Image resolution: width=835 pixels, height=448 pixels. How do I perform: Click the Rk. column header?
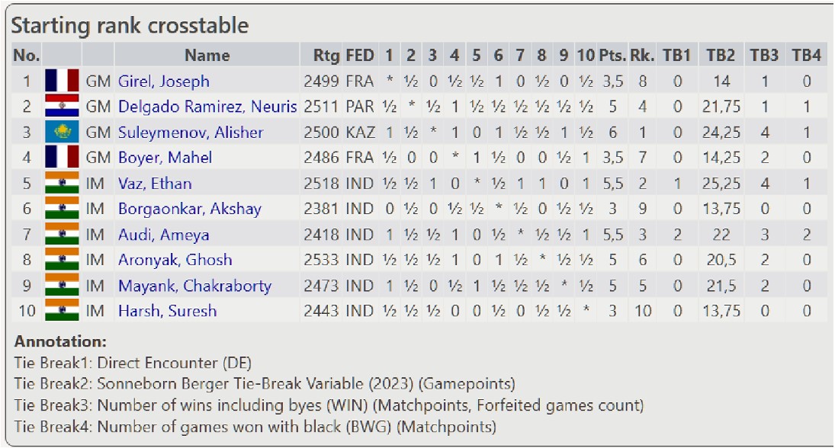click(x=643, y=55)
